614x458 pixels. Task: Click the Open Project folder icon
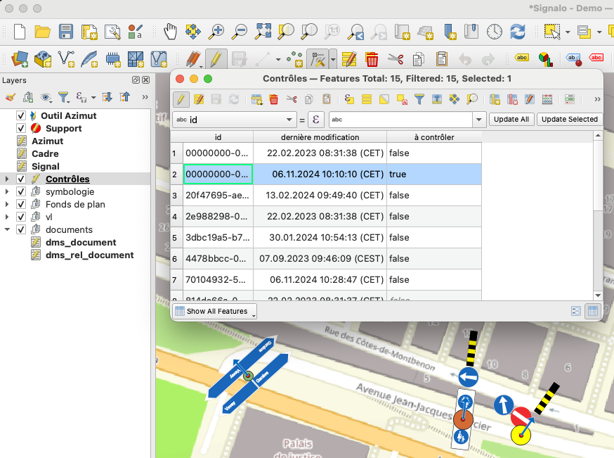coord(42,31)
